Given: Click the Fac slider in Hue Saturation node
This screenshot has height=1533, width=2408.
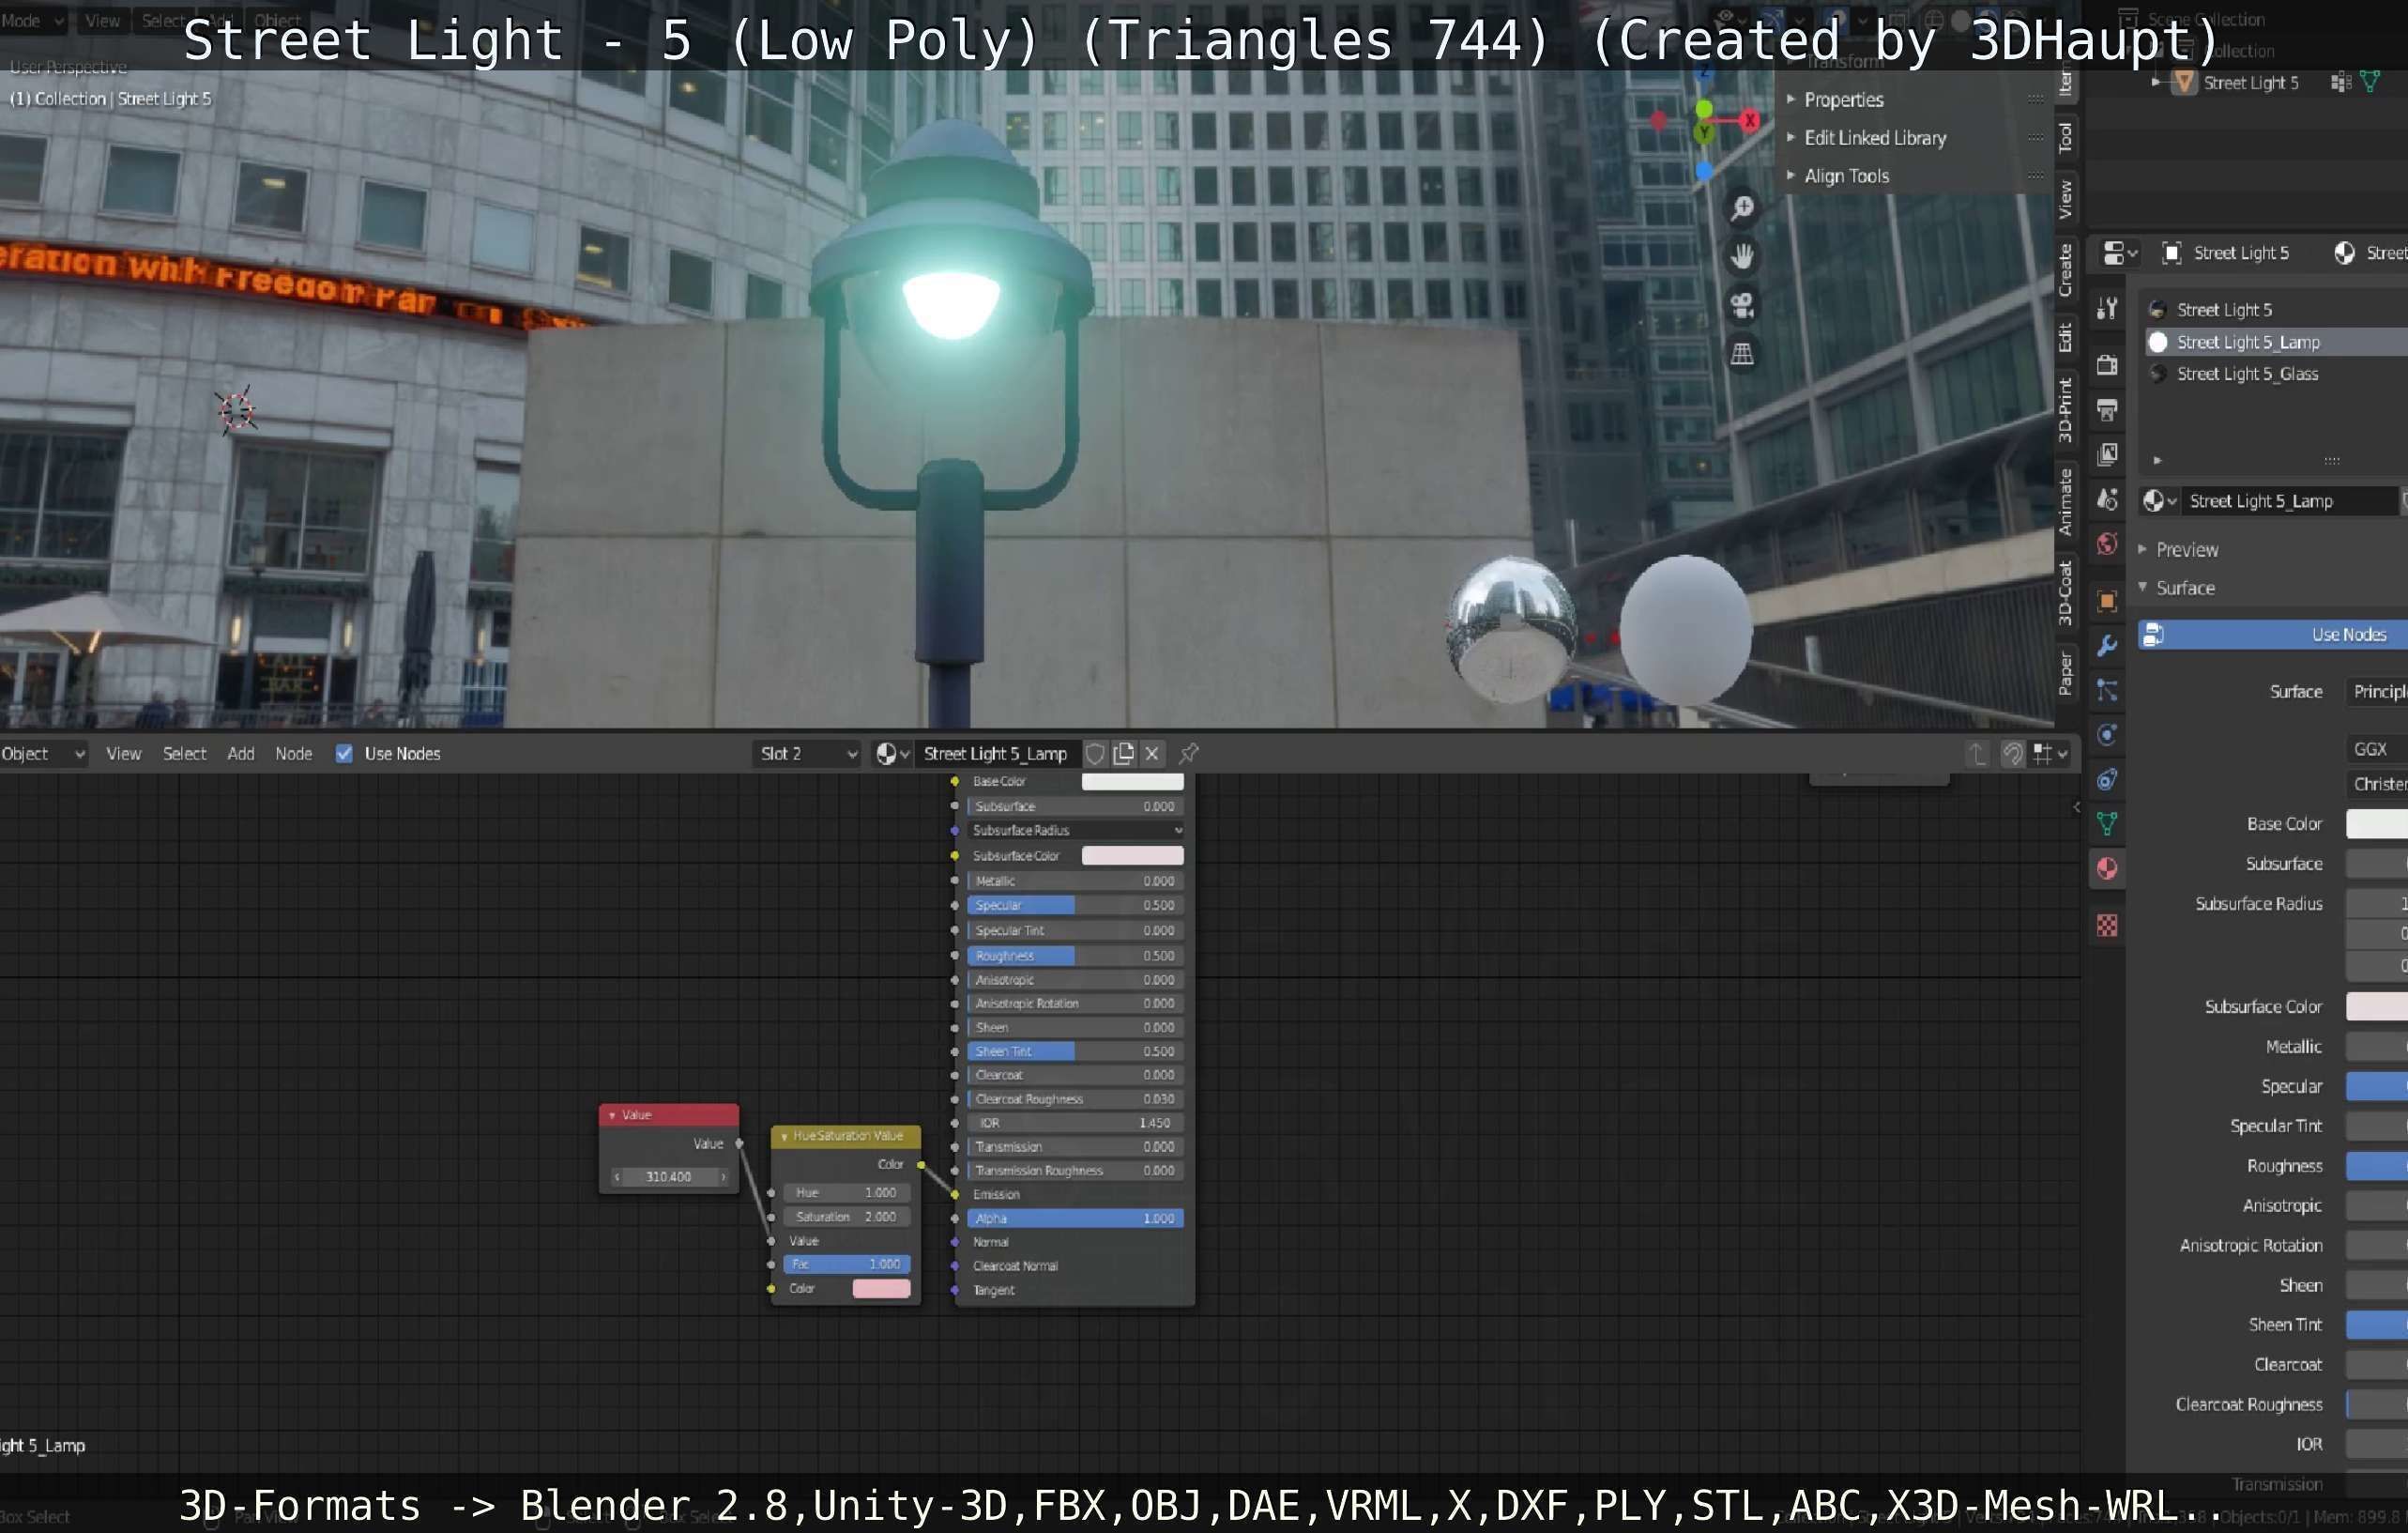Looking at the screenshot, I should click(847, 1265).
